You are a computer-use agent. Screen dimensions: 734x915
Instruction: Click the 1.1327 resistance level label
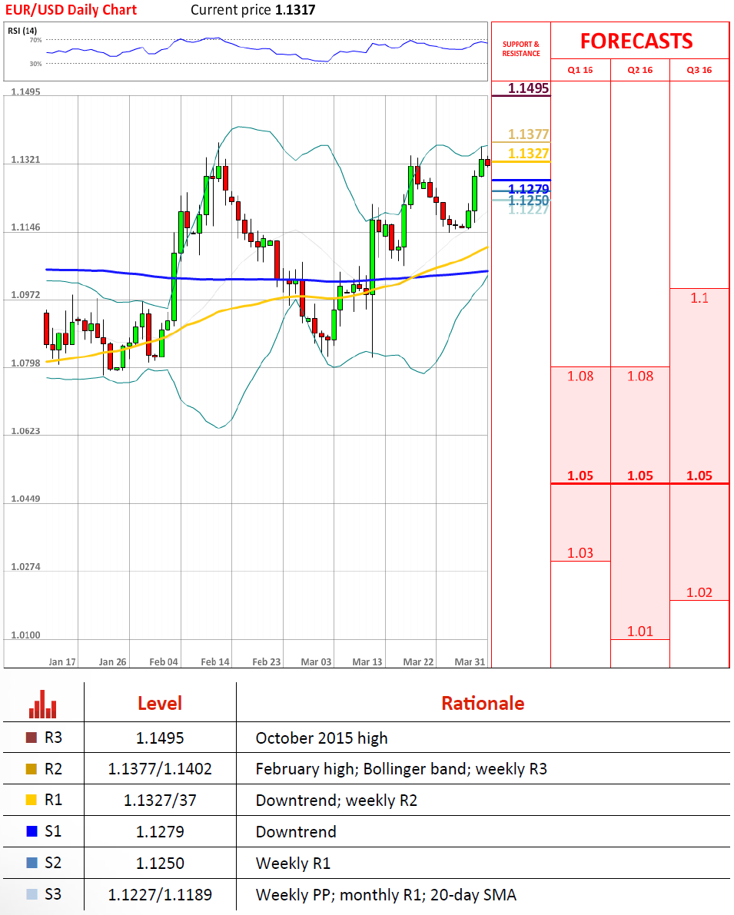click(x=529, y=154)
